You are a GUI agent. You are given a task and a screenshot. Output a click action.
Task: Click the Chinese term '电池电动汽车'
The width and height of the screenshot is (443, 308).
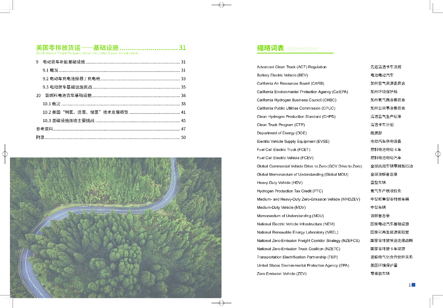point(382,75)
